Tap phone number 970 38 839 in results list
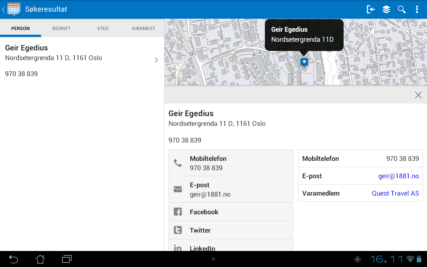 (21, 74)
